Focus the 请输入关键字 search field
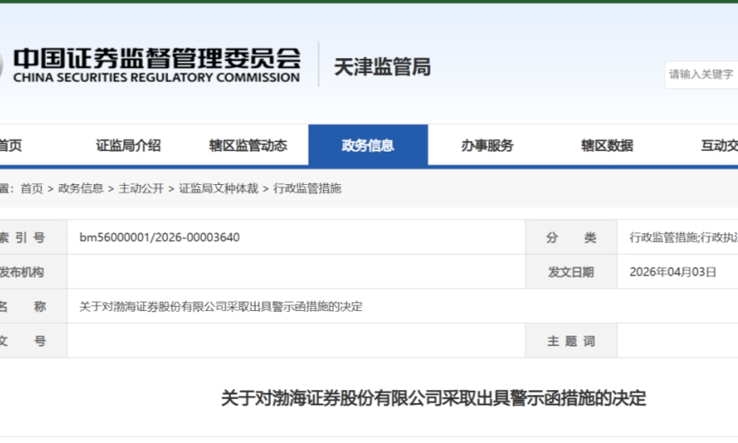 click(701, 74)
